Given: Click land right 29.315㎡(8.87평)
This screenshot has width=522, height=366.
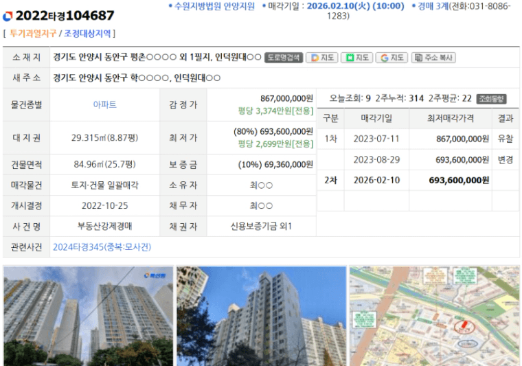Looking at the screenshot, I should tap(104, 138).
